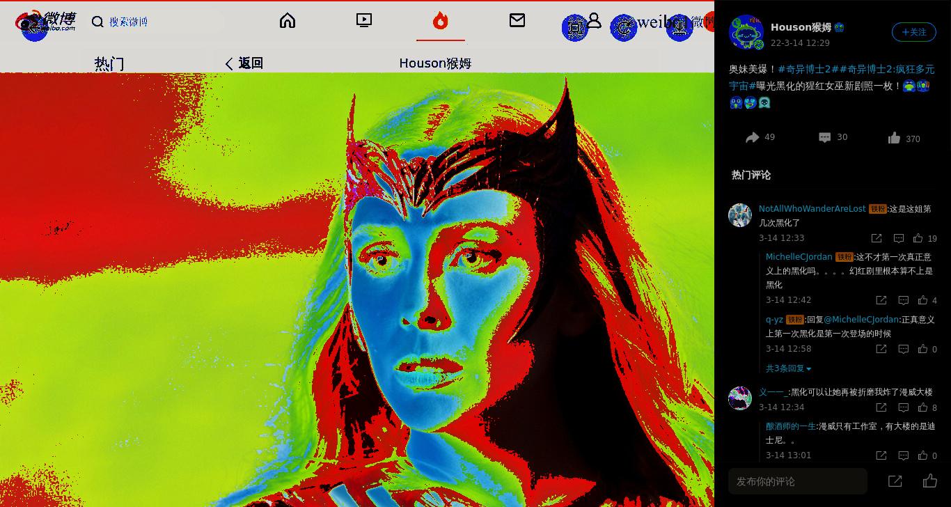Repost q-yz's reply at 3-14 12:58

pos(881,349)
